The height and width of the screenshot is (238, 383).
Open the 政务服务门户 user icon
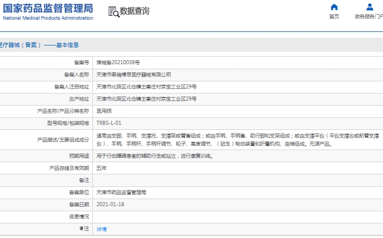click(x=369, y=7)
